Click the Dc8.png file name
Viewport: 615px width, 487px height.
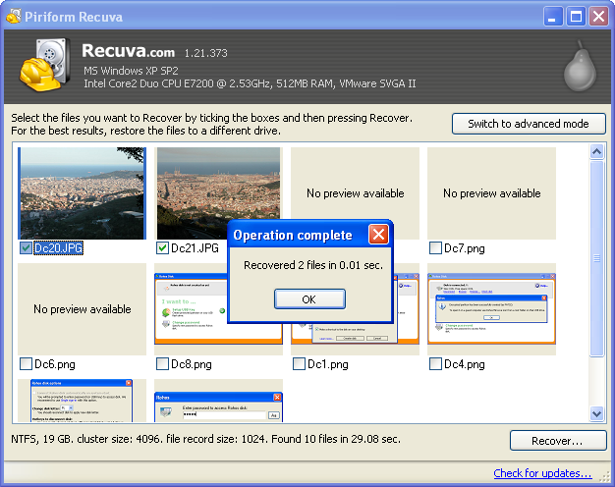tap(192, 364)
